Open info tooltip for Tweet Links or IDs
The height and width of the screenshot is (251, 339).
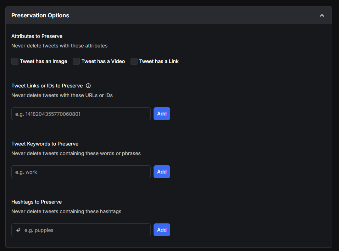88,86
